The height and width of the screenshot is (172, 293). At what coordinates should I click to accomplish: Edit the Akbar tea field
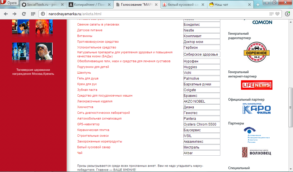click(x=202, y=153)
